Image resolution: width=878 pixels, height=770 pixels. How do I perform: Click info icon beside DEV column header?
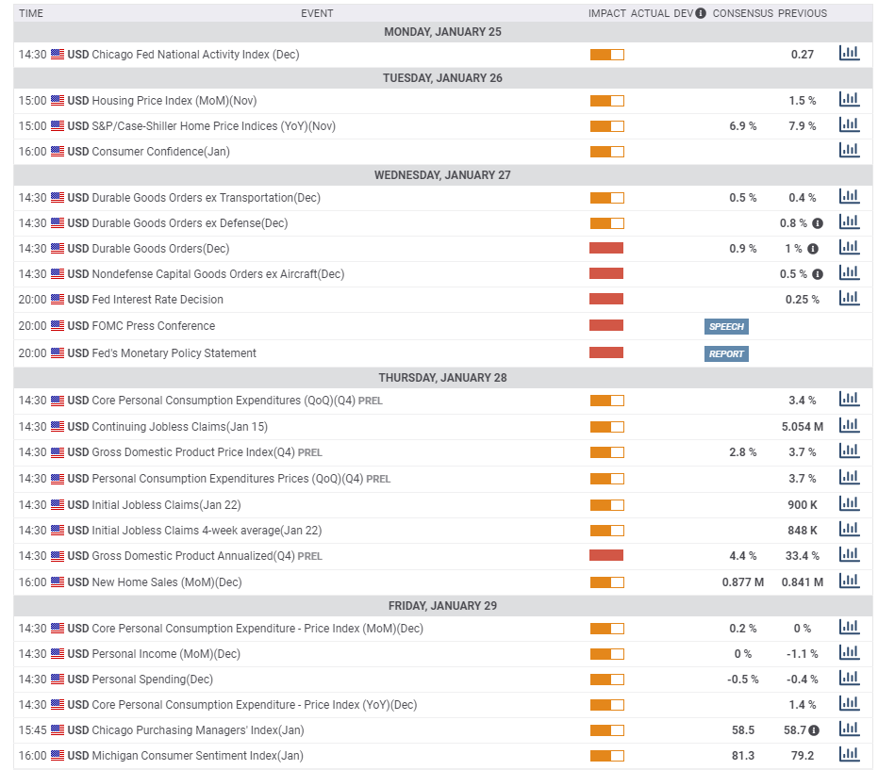[x=701, y=13]
